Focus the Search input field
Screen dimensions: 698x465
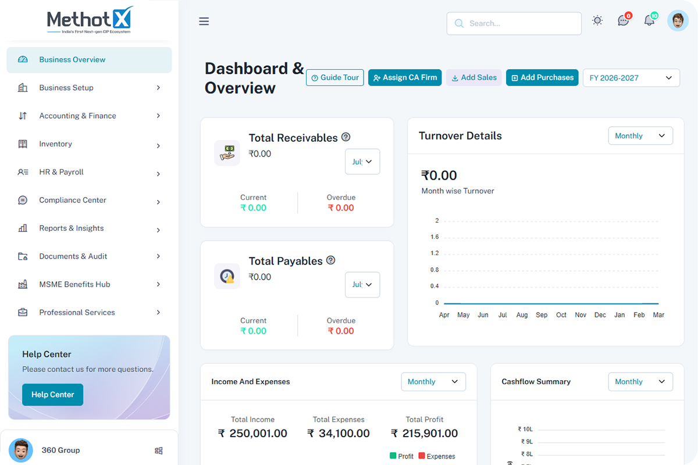(514, 23)
